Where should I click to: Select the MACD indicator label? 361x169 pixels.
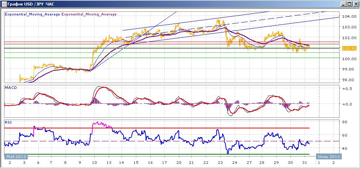coord(11,88)
